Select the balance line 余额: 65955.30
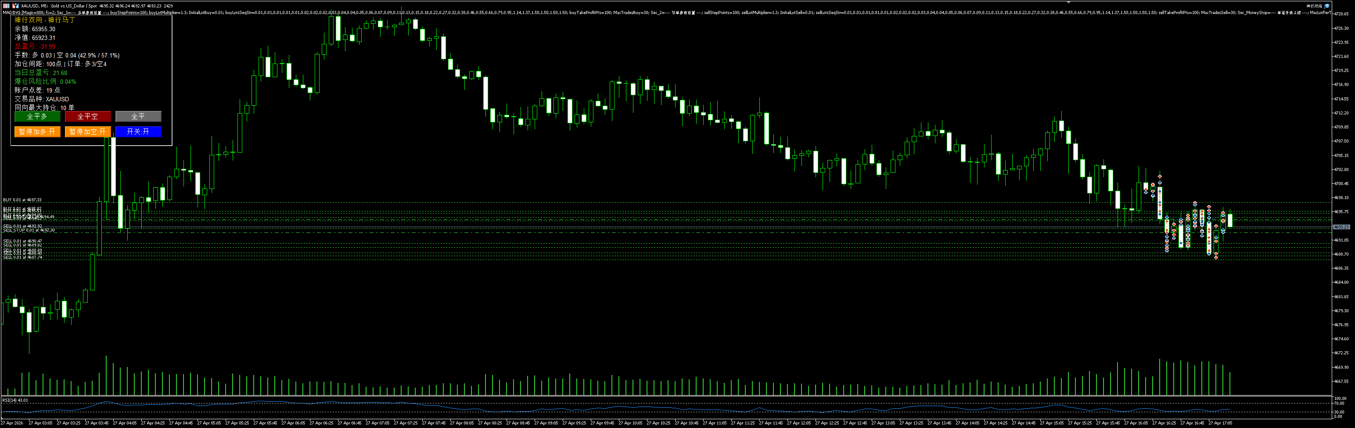Viewport: 1355px width, 428px height. pyautogui.click(x=35, y=29)
